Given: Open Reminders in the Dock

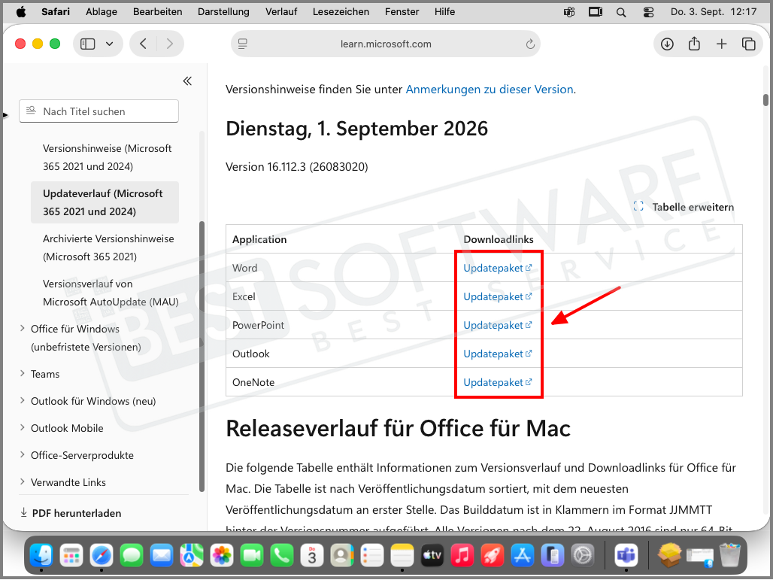Looking at the screenshot, I should tap(371, 556).
